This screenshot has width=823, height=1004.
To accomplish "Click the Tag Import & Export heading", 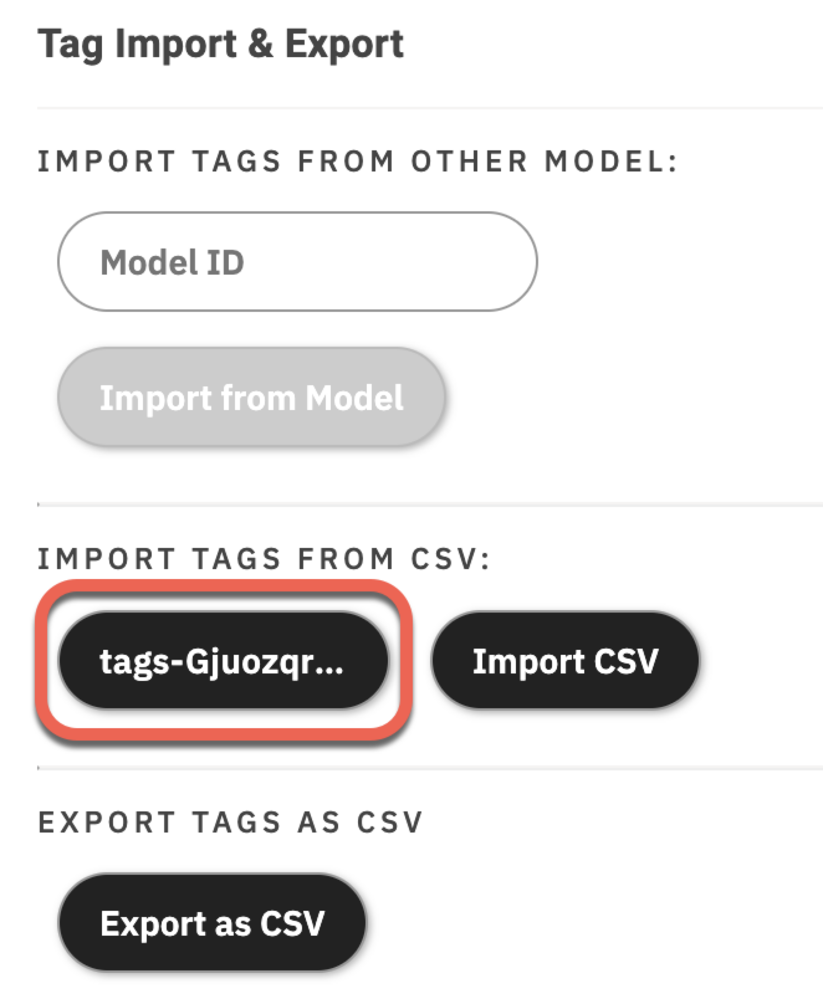I will pyautogui.click(x=220, y=43).
